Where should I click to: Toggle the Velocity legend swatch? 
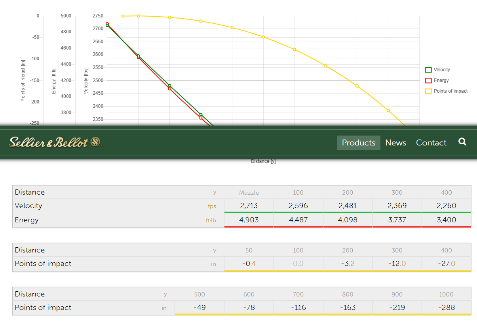coord(428,70)
